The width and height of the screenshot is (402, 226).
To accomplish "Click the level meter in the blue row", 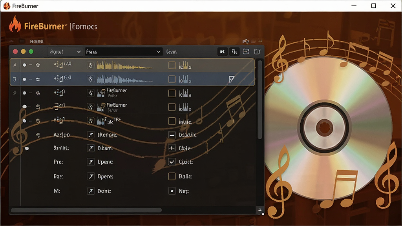I will tap(185, 79).
